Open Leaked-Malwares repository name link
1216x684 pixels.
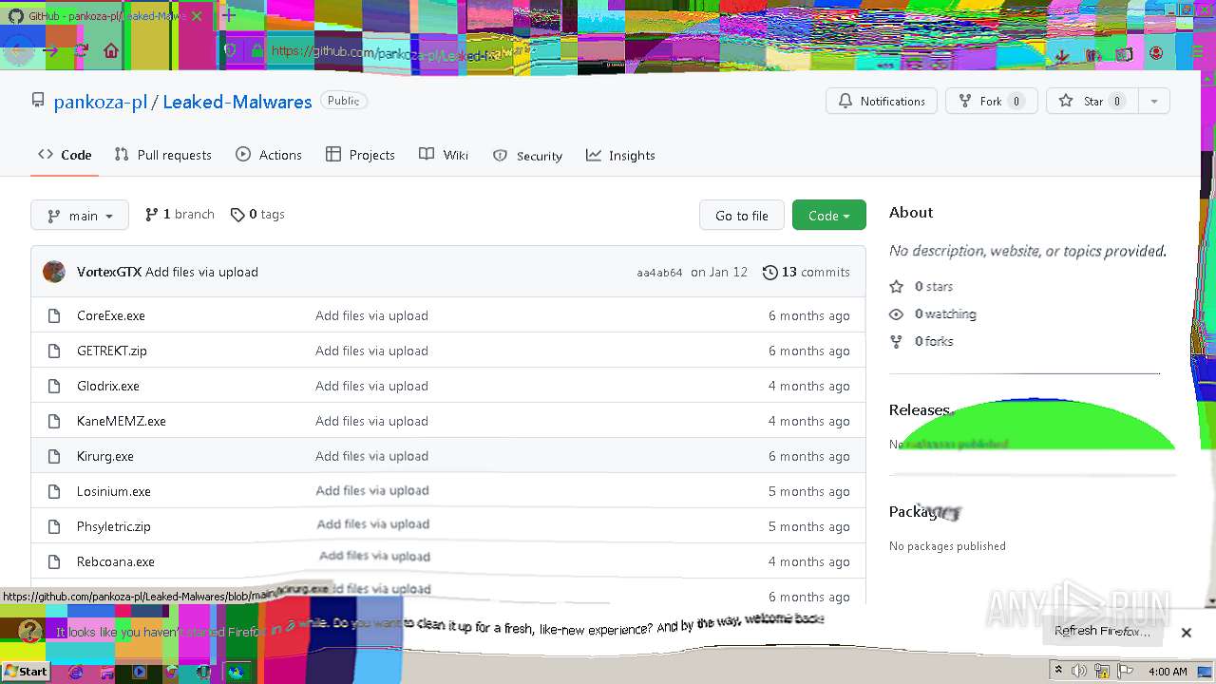[237, 102]
